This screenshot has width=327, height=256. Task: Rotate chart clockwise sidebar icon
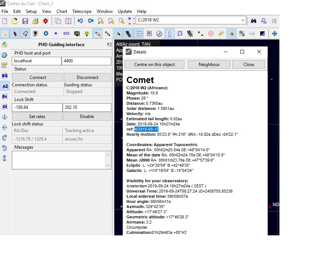point(4,138)
